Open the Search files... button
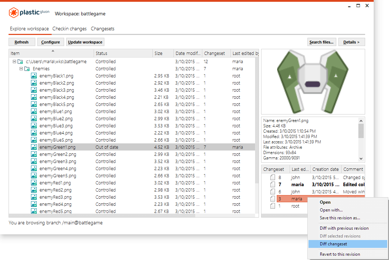 (322, 42)
